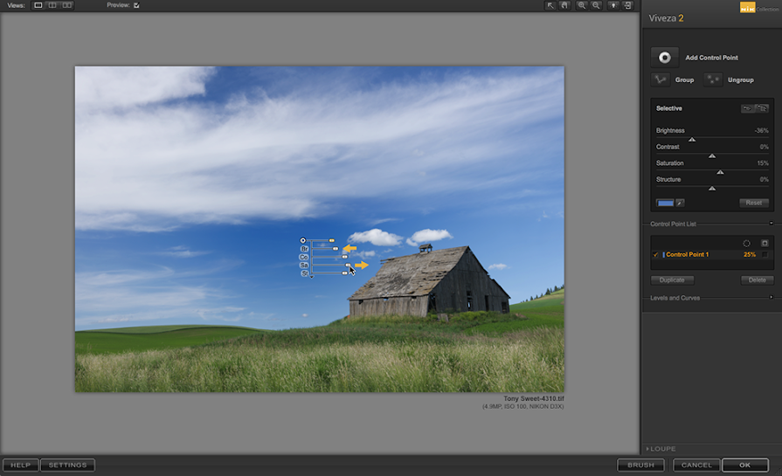Click the blue color swatch
Screen dimensions: 782x476
tap(665, 203)
